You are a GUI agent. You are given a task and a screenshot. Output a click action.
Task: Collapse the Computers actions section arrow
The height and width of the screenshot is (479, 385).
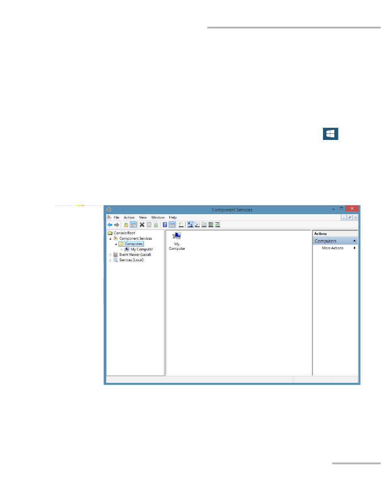[x=354, y=241]
